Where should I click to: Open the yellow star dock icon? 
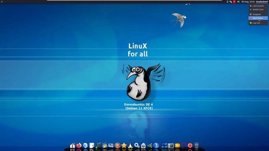pyautogui.click(x=124, y=146)
